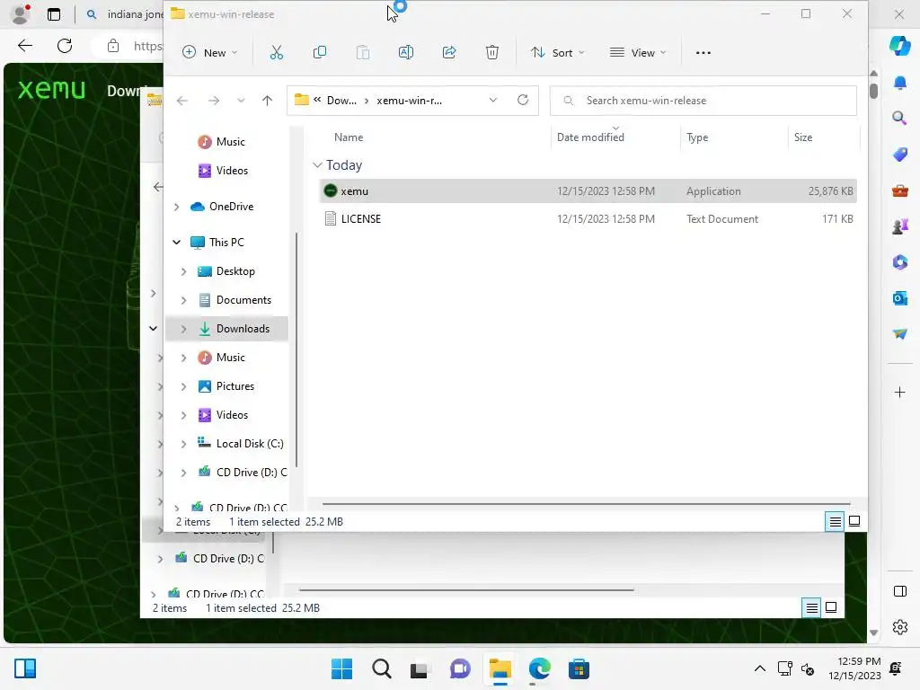This screenshot has height=690, width=920.
Task: Open Videos under This PC
Action: (232, 415)
